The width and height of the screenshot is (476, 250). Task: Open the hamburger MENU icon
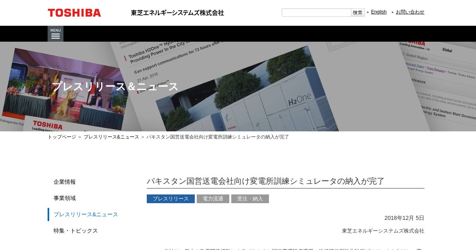[56, 34]
